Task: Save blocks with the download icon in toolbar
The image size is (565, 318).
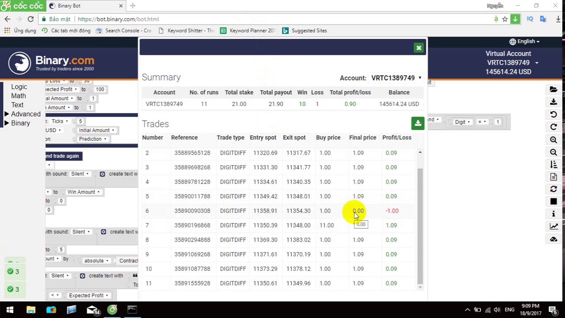Action: coord(554,102)
